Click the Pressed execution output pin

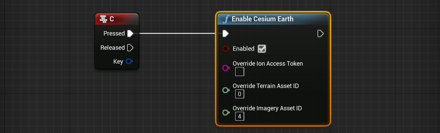(x=130, y=34)
